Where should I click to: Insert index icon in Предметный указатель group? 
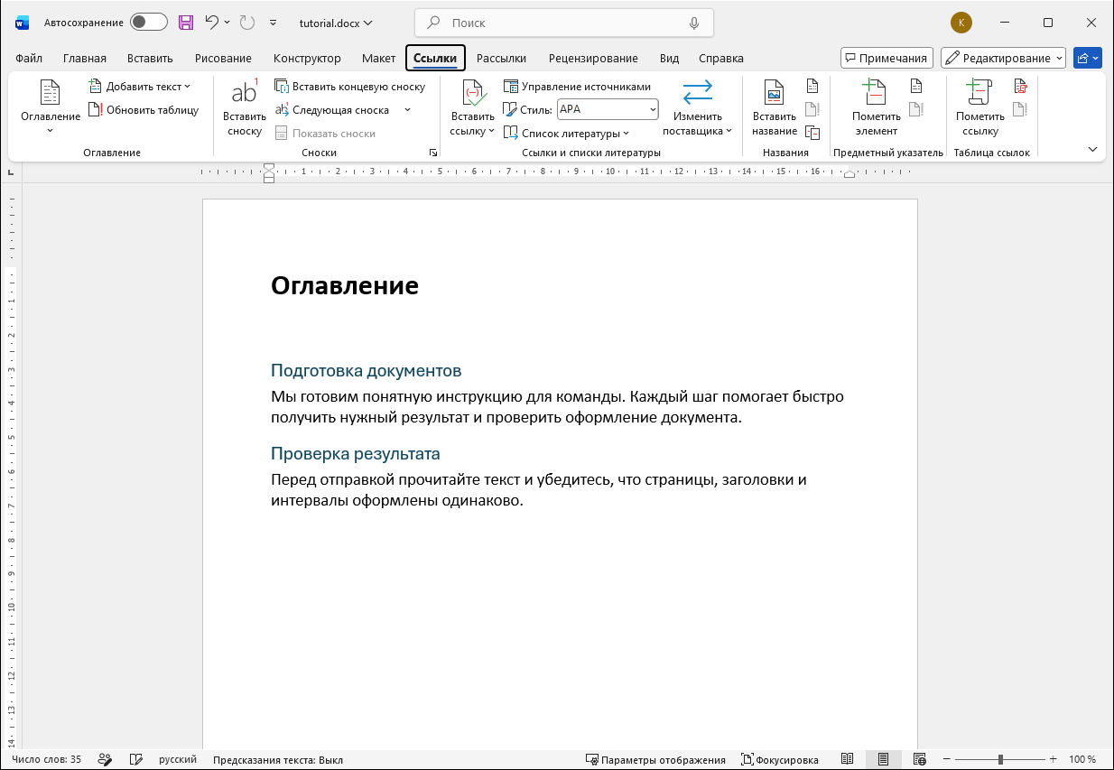pyautogui.click(x=916, y=87)
